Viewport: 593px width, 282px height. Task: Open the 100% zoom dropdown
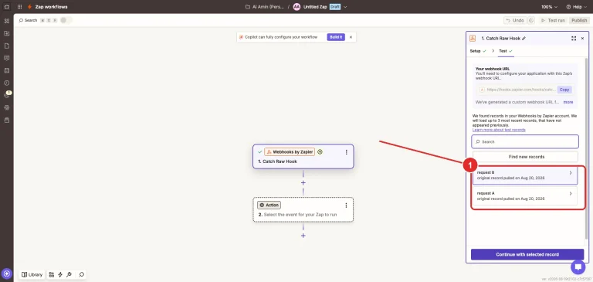pyautogui.click(x=549, y=7)
